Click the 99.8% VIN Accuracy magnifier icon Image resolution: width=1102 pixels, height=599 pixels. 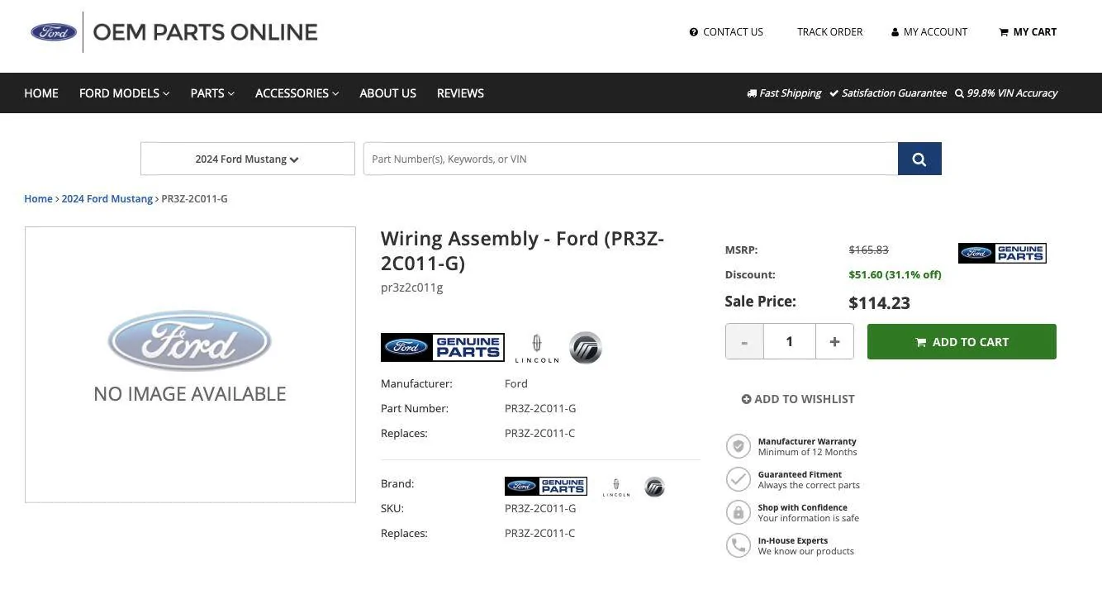[959, 93]
